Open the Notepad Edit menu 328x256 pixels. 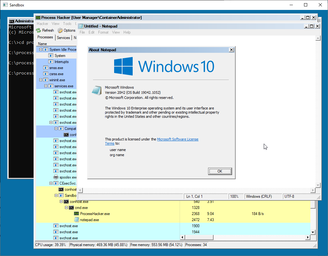click(91, 32)
